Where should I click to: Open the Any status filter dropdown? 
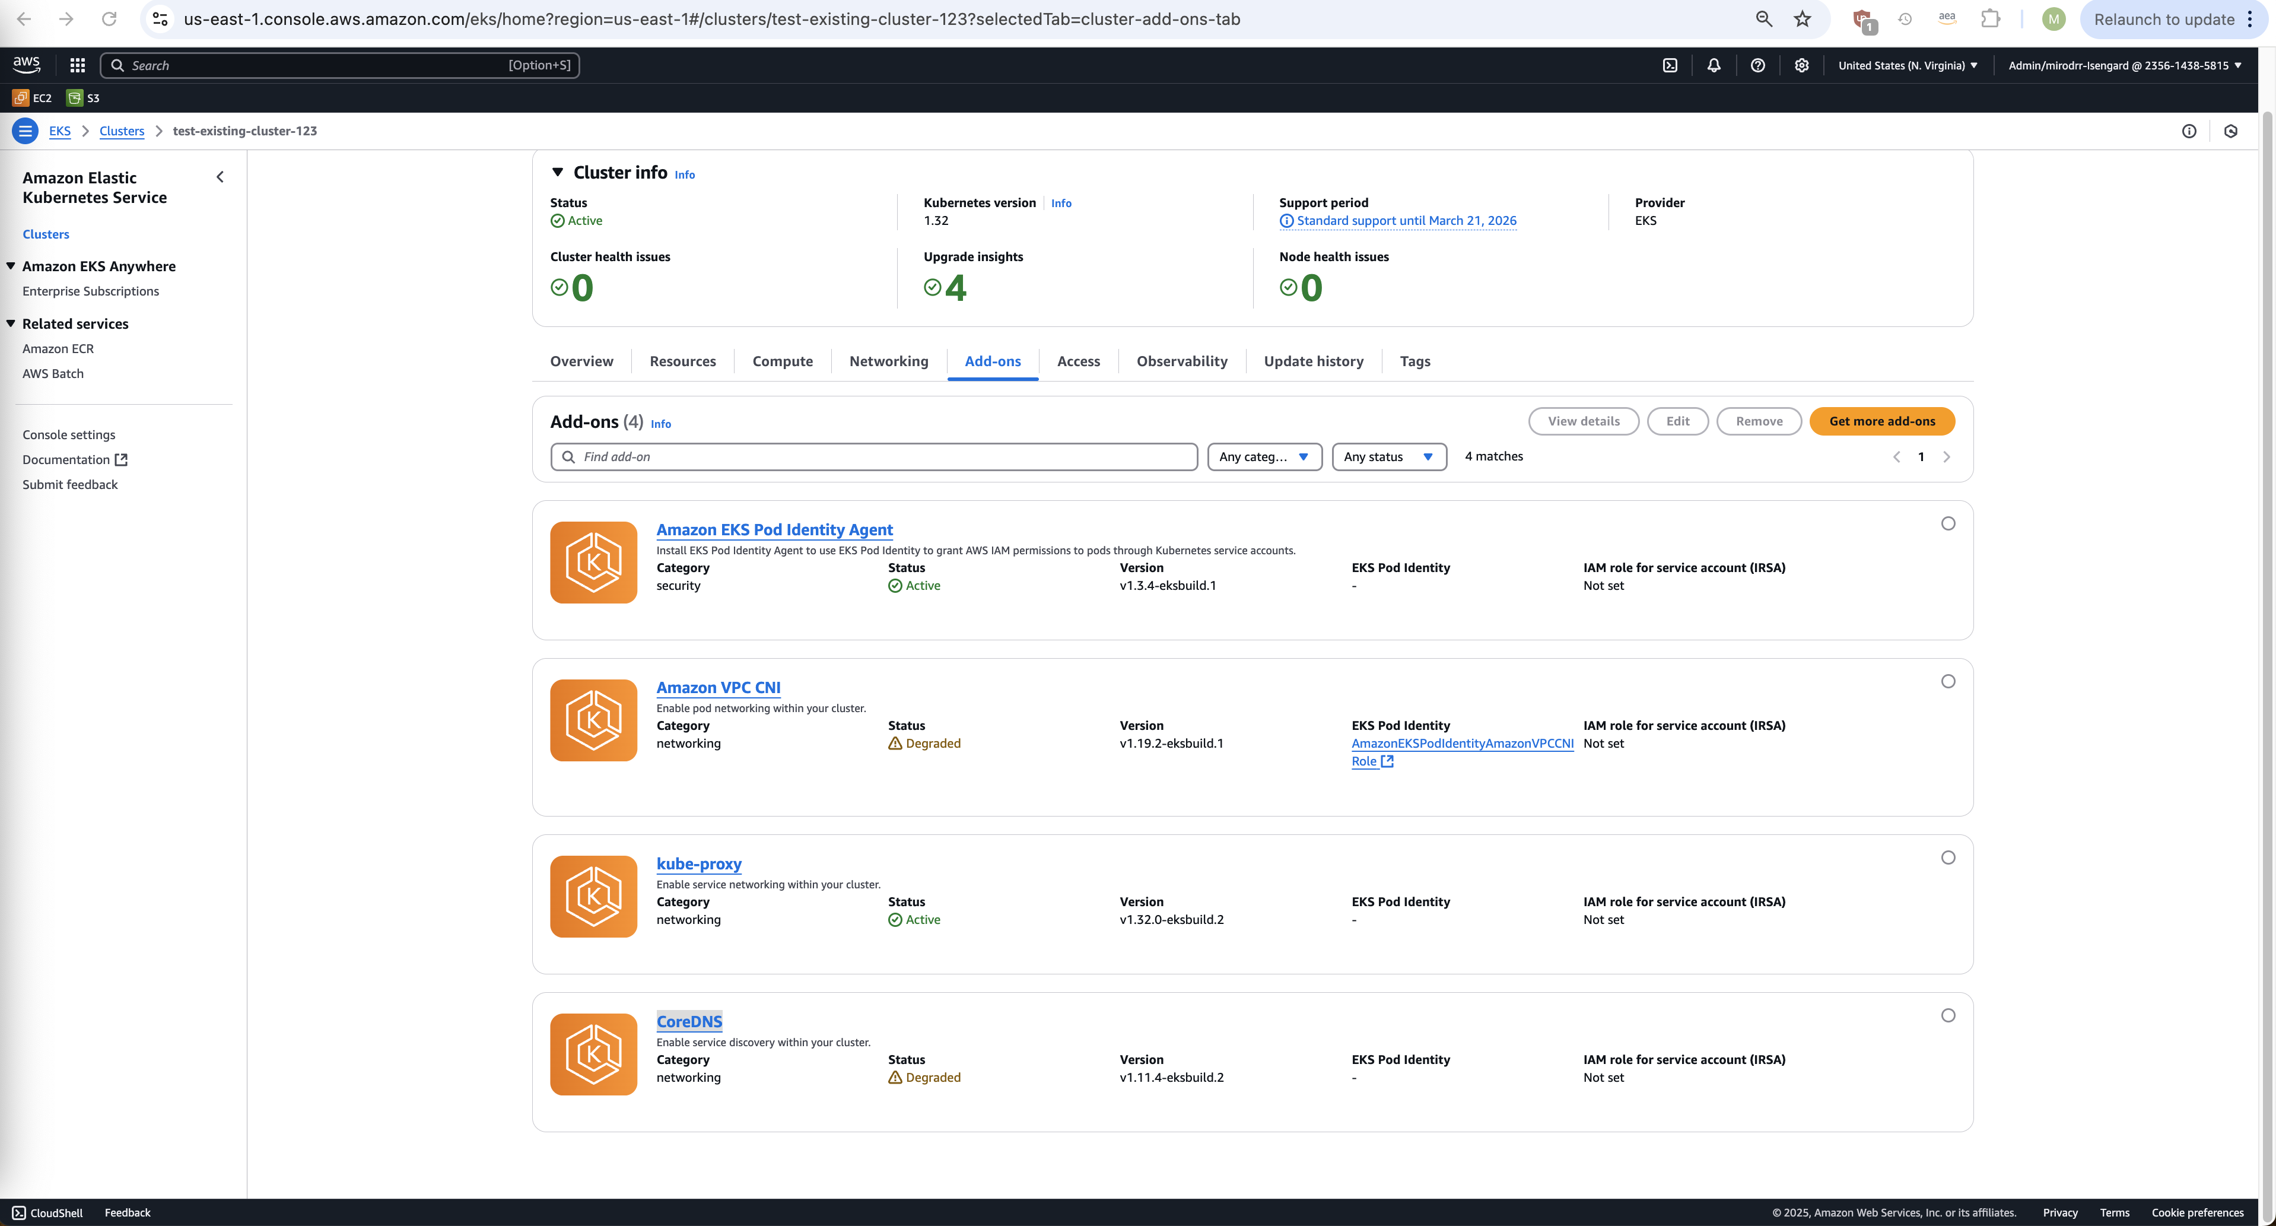pos(1388,457)
